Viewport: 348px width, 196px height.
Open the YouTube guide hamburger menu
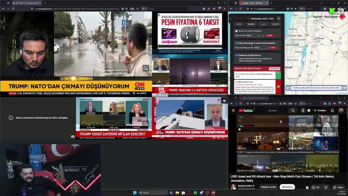[x=233, y=111]
